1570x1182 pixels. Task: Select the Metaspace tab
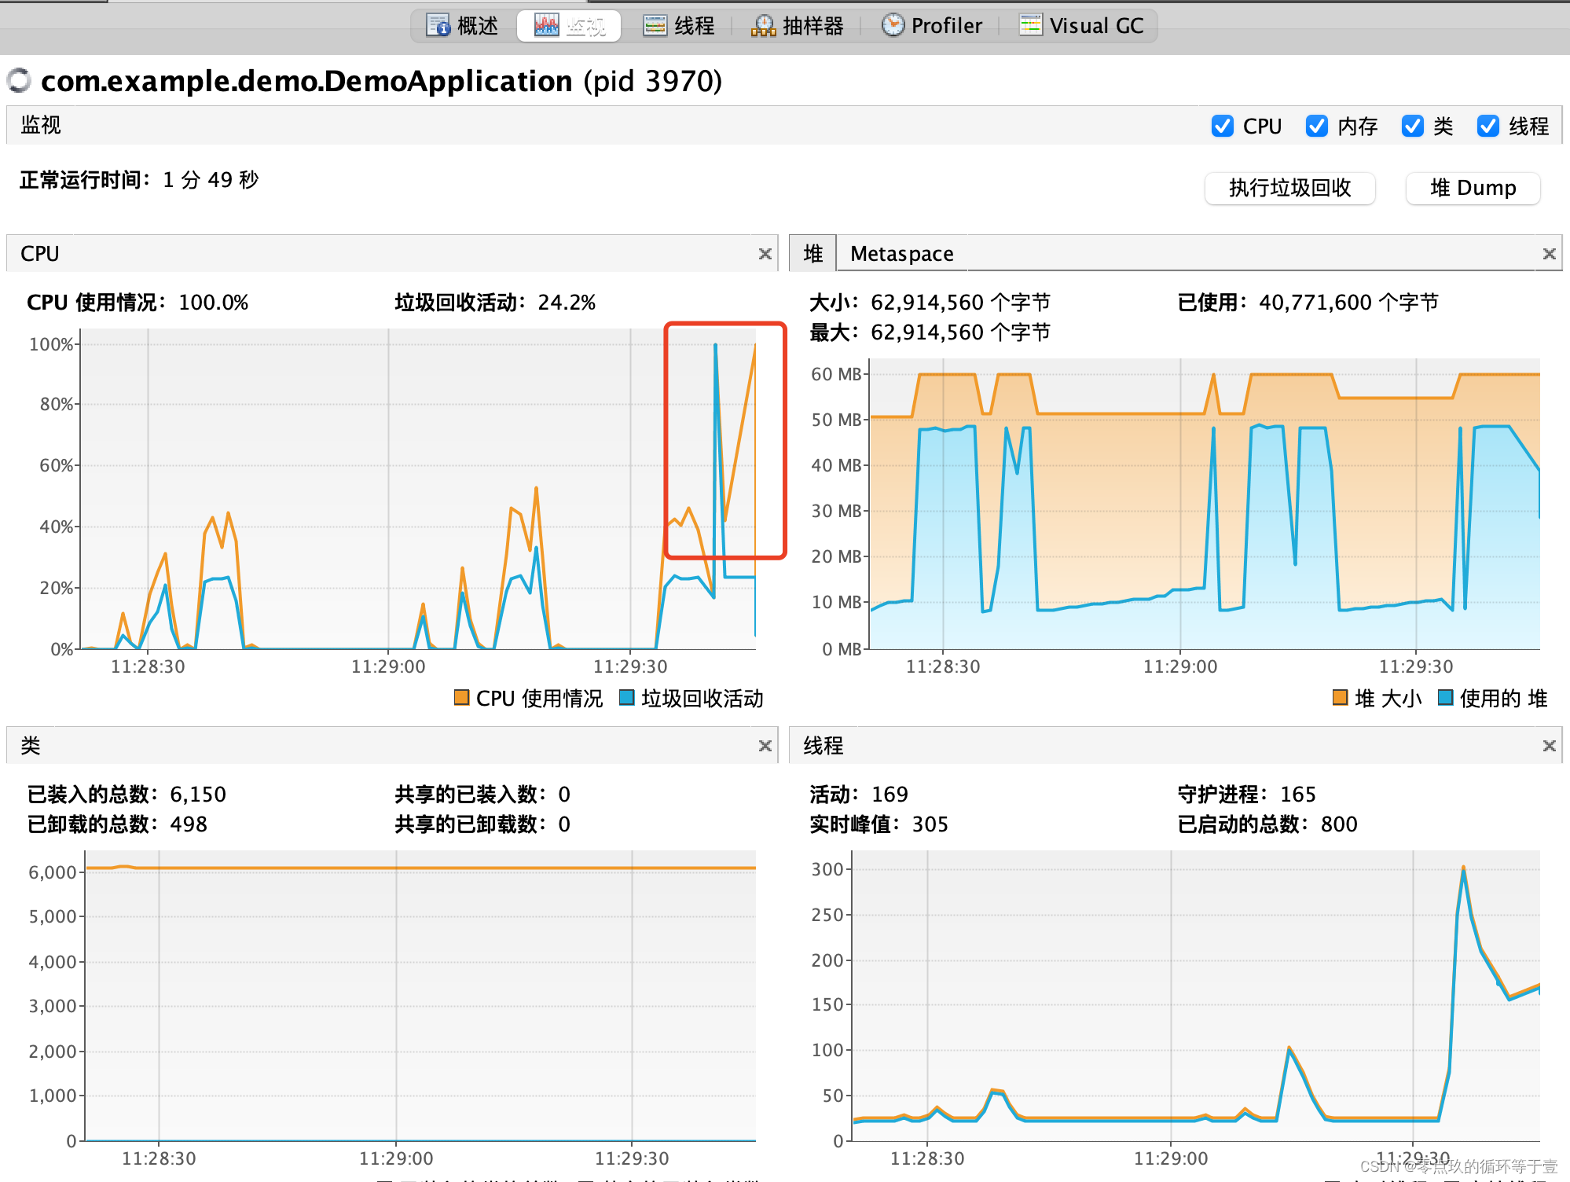(x=902, y=254)
